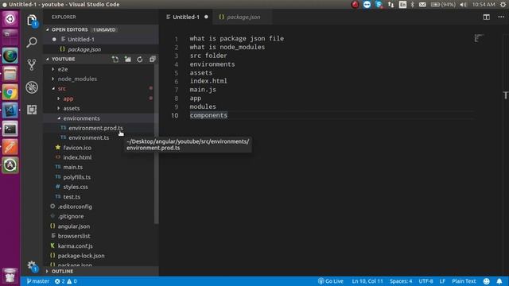Split the editor to the right
The width and height of the screenshot is (509, 286).
(486, 17)
